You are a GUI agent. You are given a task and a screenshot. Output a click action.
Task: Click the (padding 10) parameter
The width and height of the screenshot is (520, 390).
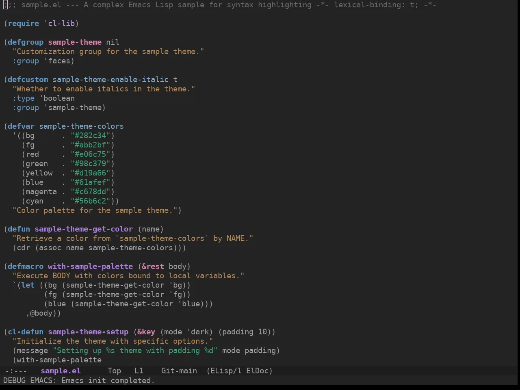tap(245, 332)
